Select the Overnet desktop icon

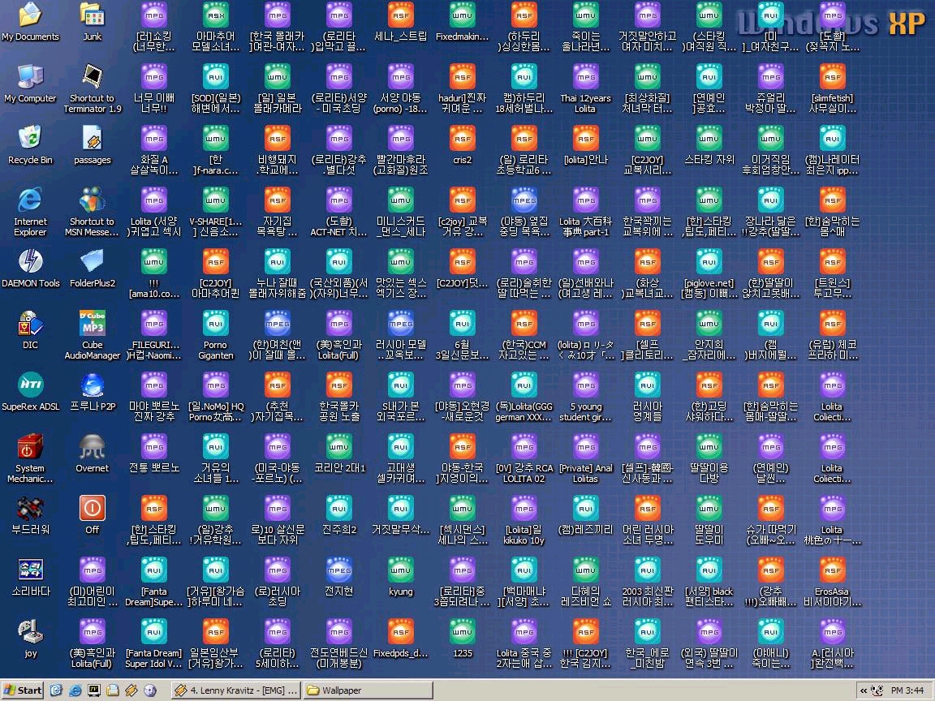[x=92, y=448]
